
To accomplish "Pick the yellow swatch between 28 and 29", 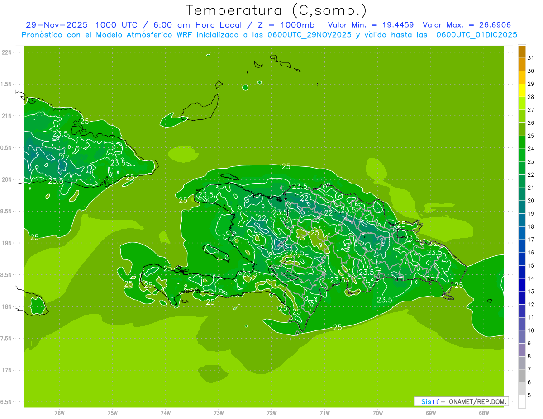I will pos(522,90).
